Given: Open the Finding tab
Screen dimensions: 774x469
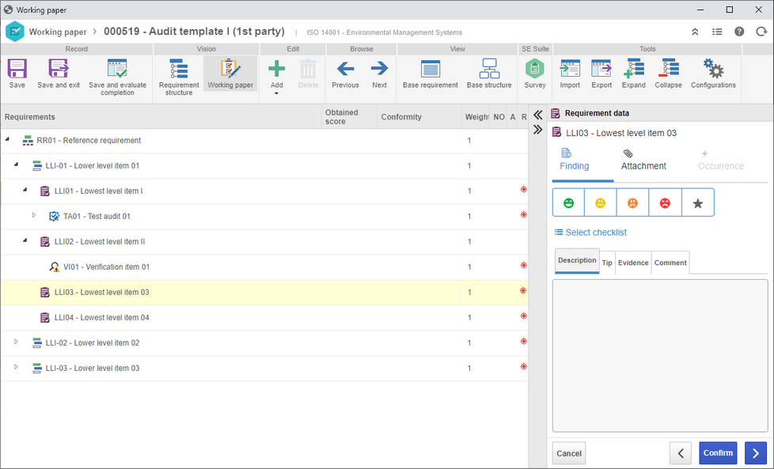Looking at the screenshot, I should tap(574, 160).
